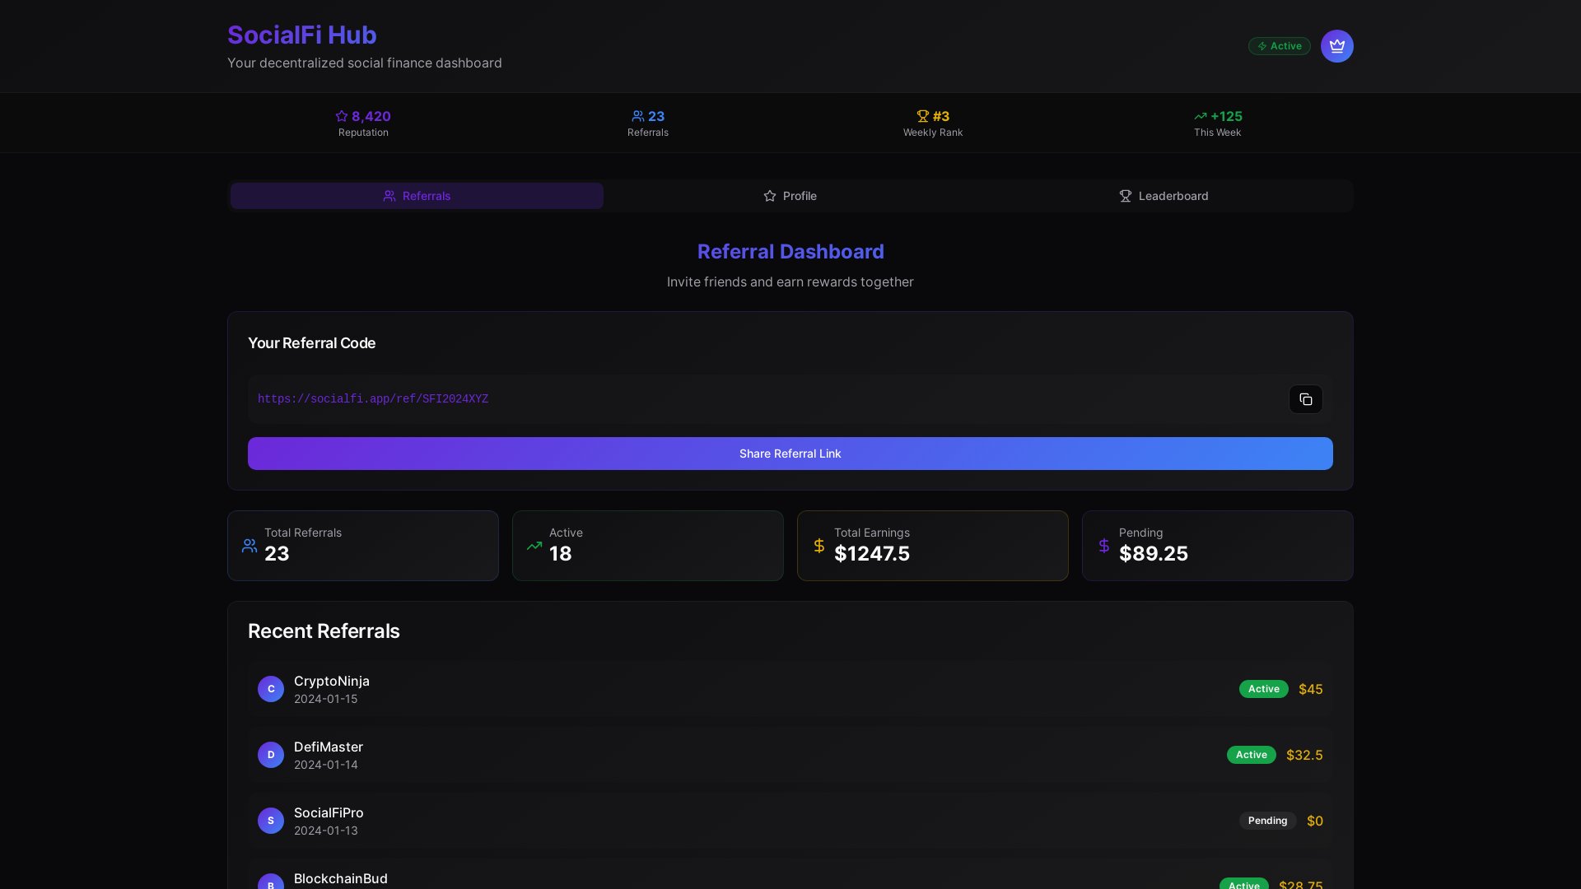Click the Reputation star icon
This screenshot has height=889, width=1581.
pyautogui.click(x=342, y=116)
